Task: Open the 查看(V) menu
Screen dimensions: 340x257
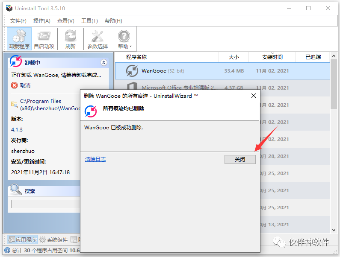Action: pyautogui.click(x=66, y=21)
